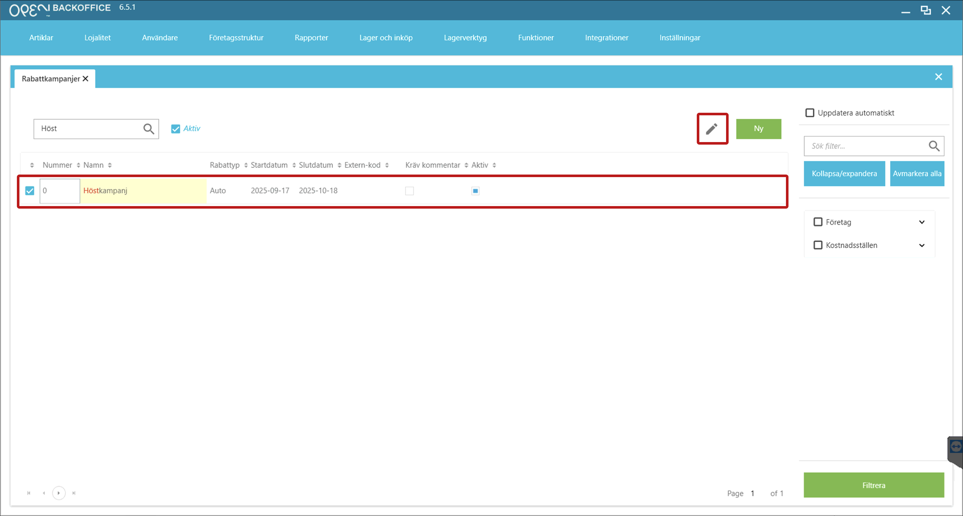Sort by Startdatum column arrows
Screen dimensions: 963x516
point(294,165)
